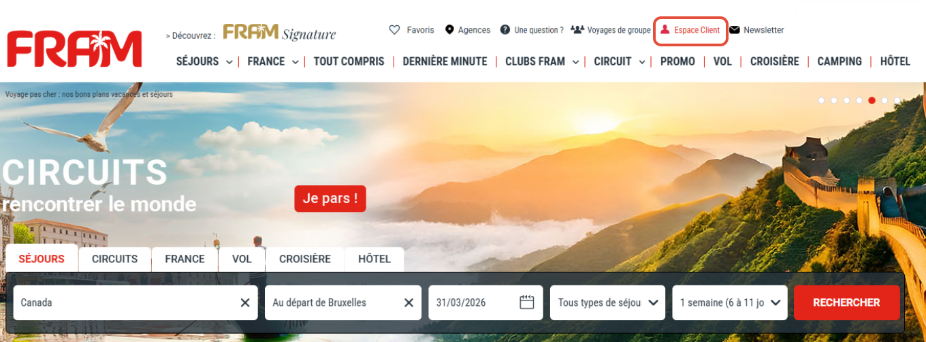Viewport: 926px width, 342px height.
Task: Clear the Canada destination field
Action: [245, 302]
